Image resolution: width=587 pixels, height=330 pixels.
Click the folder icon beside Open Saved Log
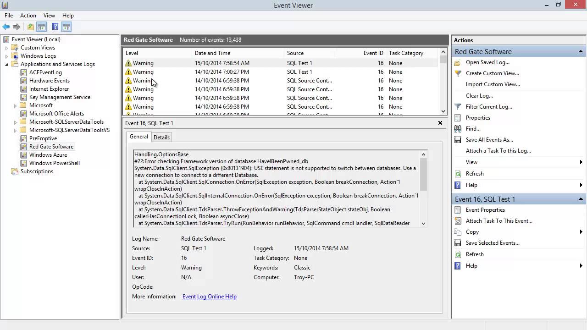(x=458, y=62)
